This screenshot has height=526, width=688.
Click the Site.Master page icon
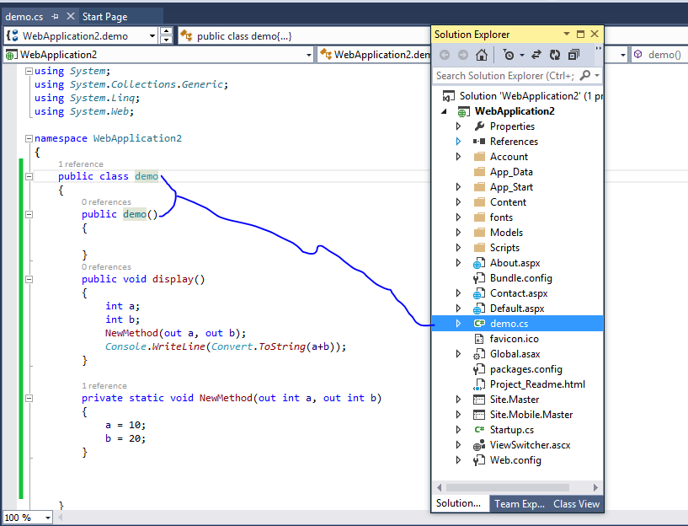tap(478, 400)
